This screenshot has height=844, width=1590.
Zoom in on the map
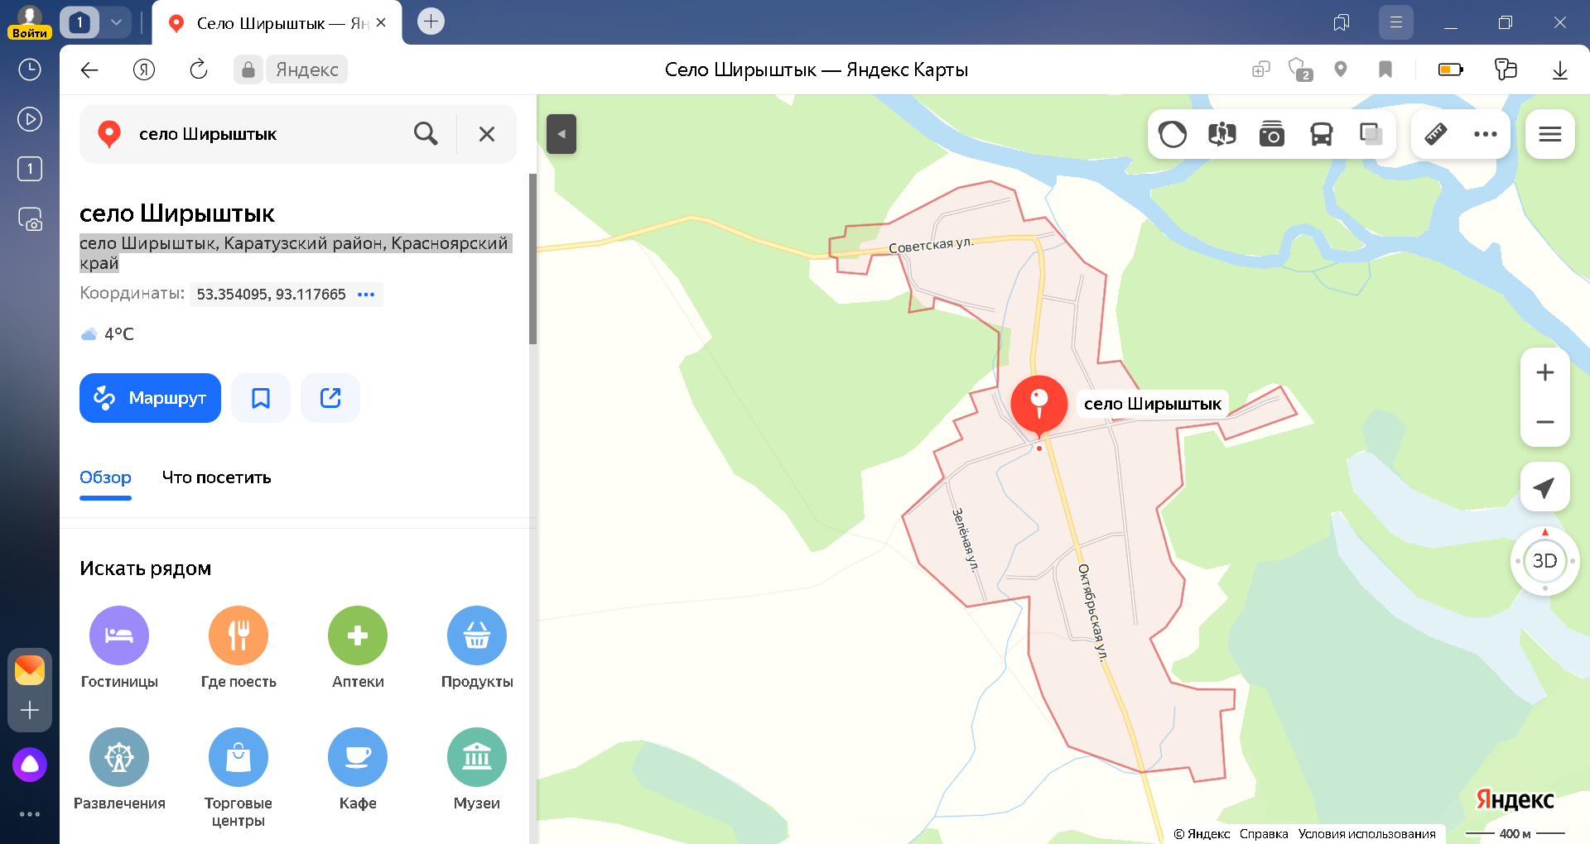(1545, 372)
